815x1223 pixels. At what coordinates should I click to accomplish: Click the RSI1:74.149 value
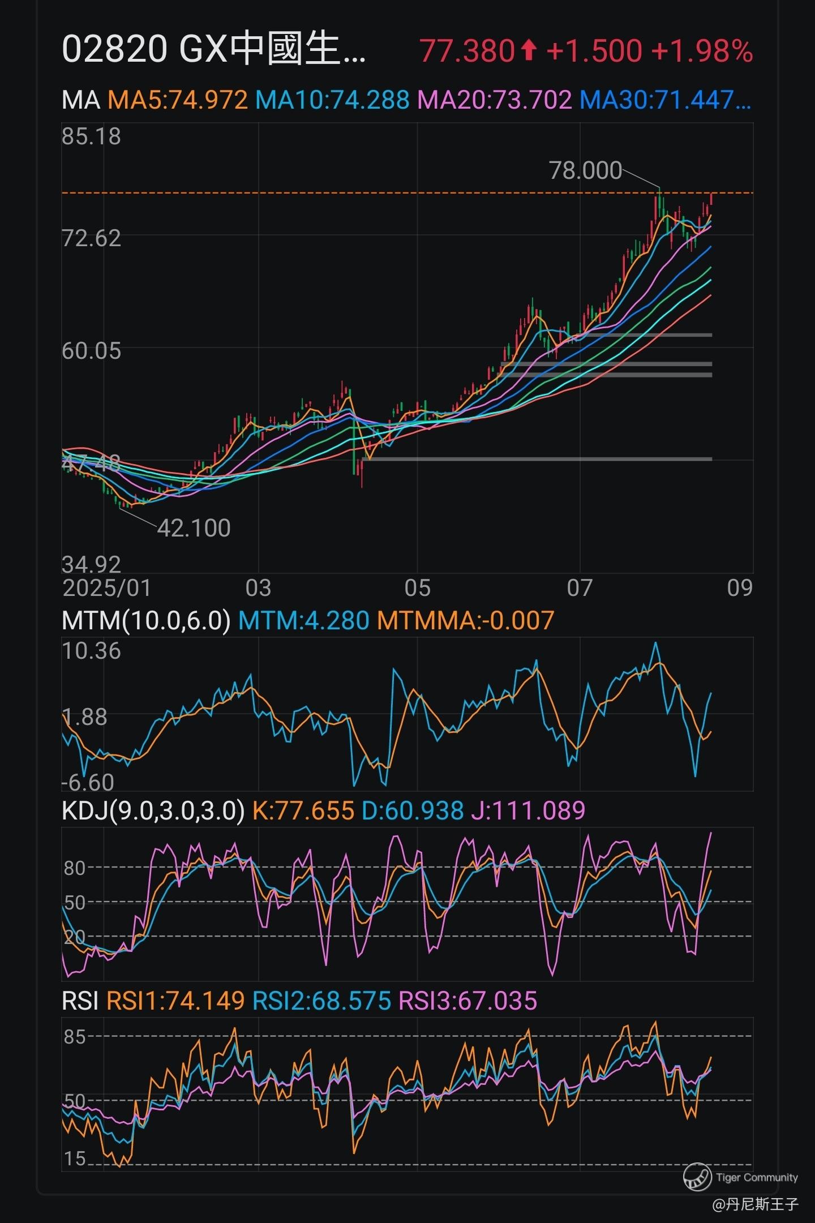tap(175, 1001)
